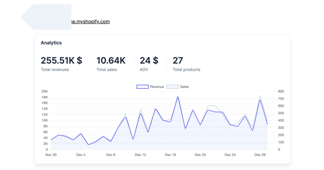
Task: Select the Dec 28 date tick
Action: click(260, 155)
